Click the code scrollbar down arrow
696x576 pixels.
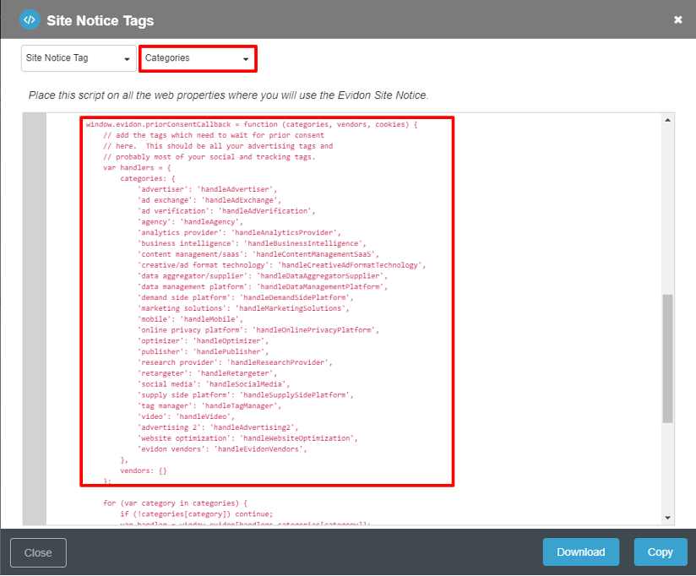[x=667, y=518]
